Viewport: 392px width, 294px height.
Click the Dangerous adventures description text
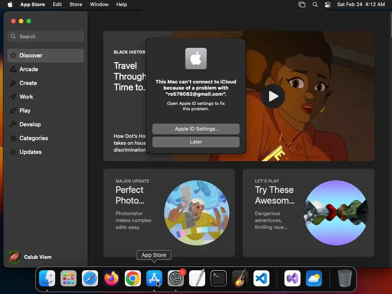271,220
